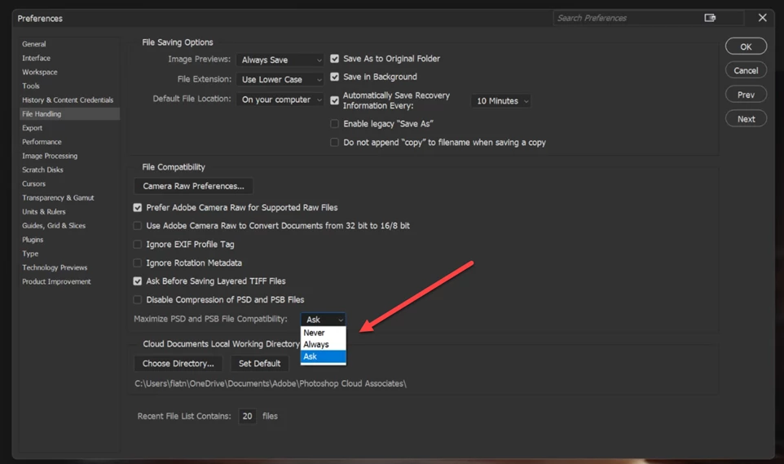Open the 10 Minutes recovery interval dropdown
The height and width of the screenshot is (464, 784).
click(x=500, y=100)
